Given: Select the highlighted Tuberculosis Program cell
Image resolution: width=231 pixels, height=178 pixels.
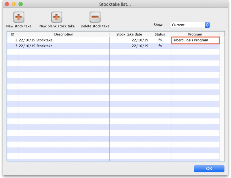Looking at the screenshot, I should [195, 40].
